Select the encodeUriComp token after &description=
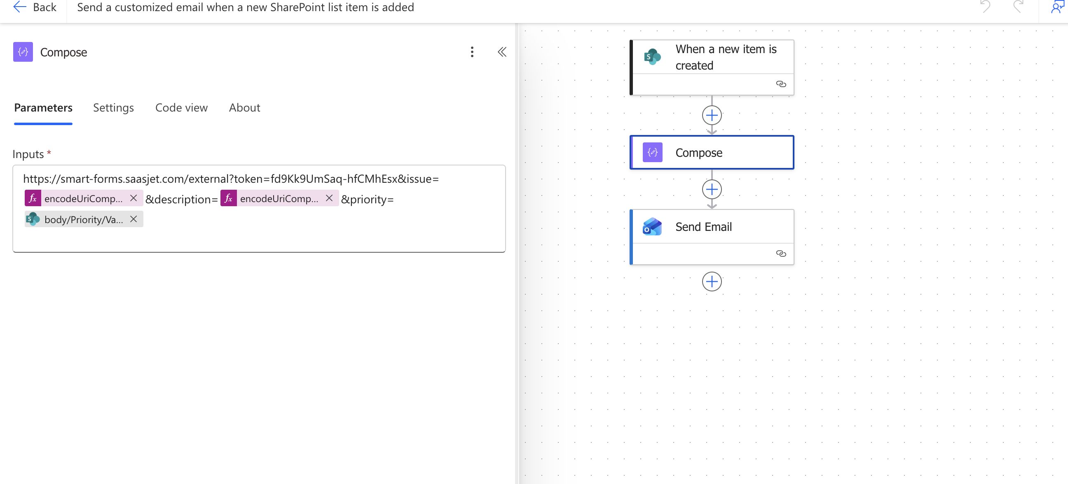This screenshot has width=1068, height=484. pyautogui.click(x=279, y=198)
